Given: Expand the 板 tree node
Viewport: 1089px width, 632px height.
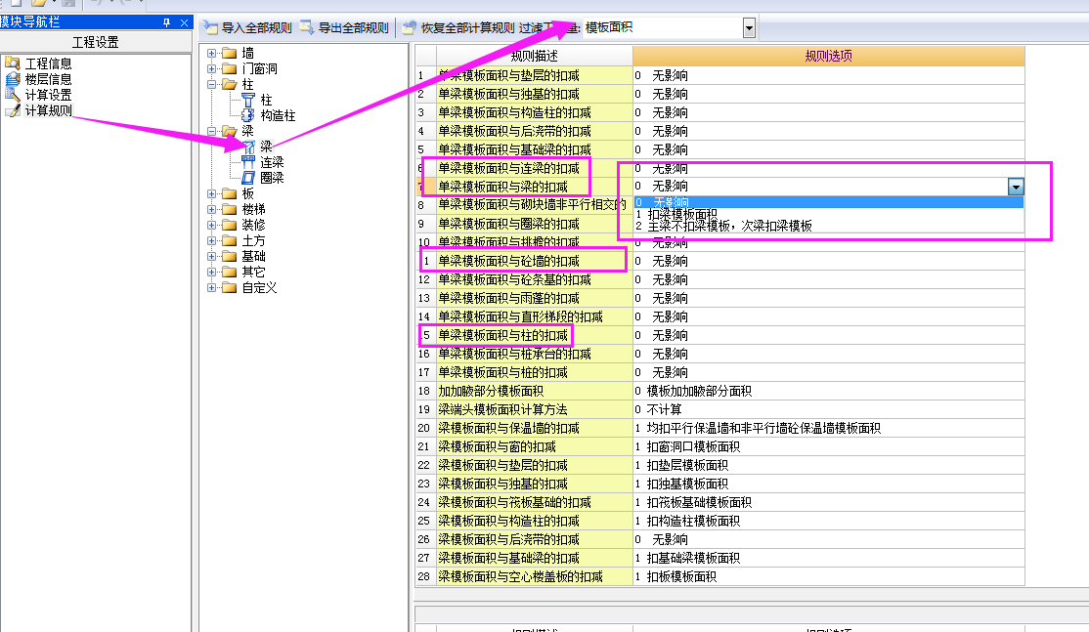Looking at the screenshot, I should coord(212,193).
